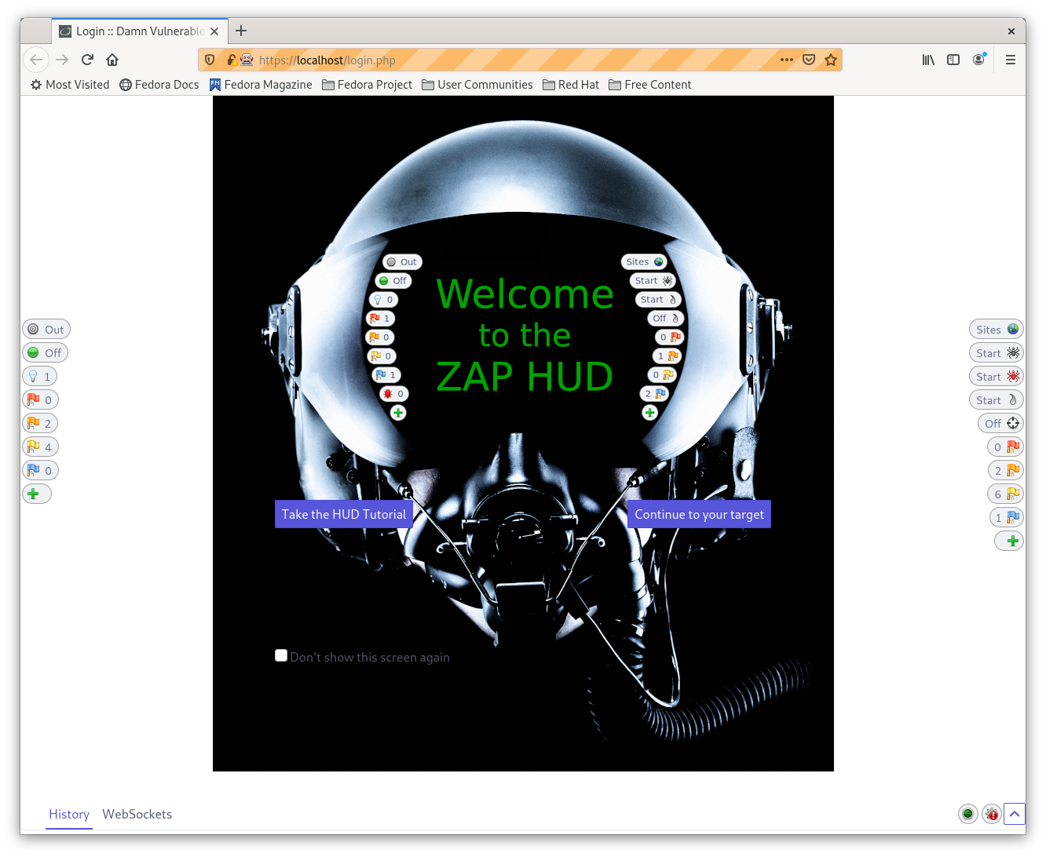Open the page actions three-dot menu
1046x857 pixels.
[x=787, y=60]
